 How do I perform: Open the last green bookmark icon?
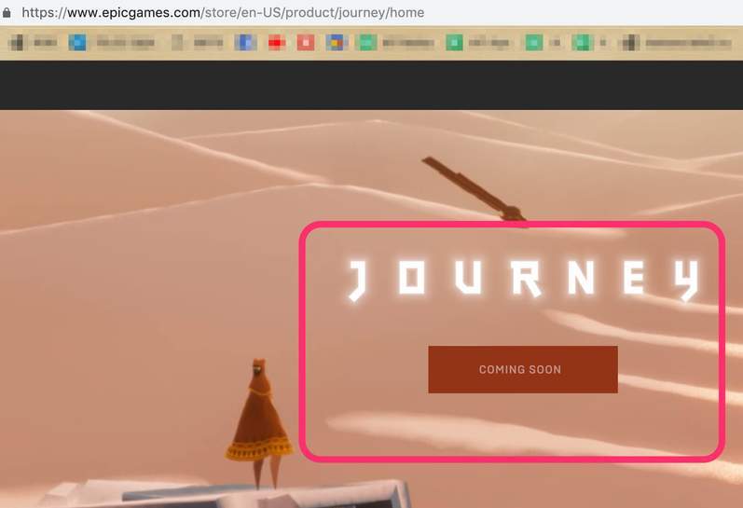[x=583, y=42]
